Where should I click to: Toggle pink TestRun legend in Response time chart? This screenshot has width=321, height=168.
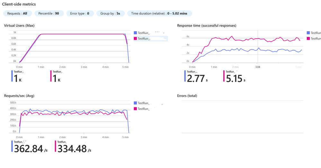click(314, 39)
